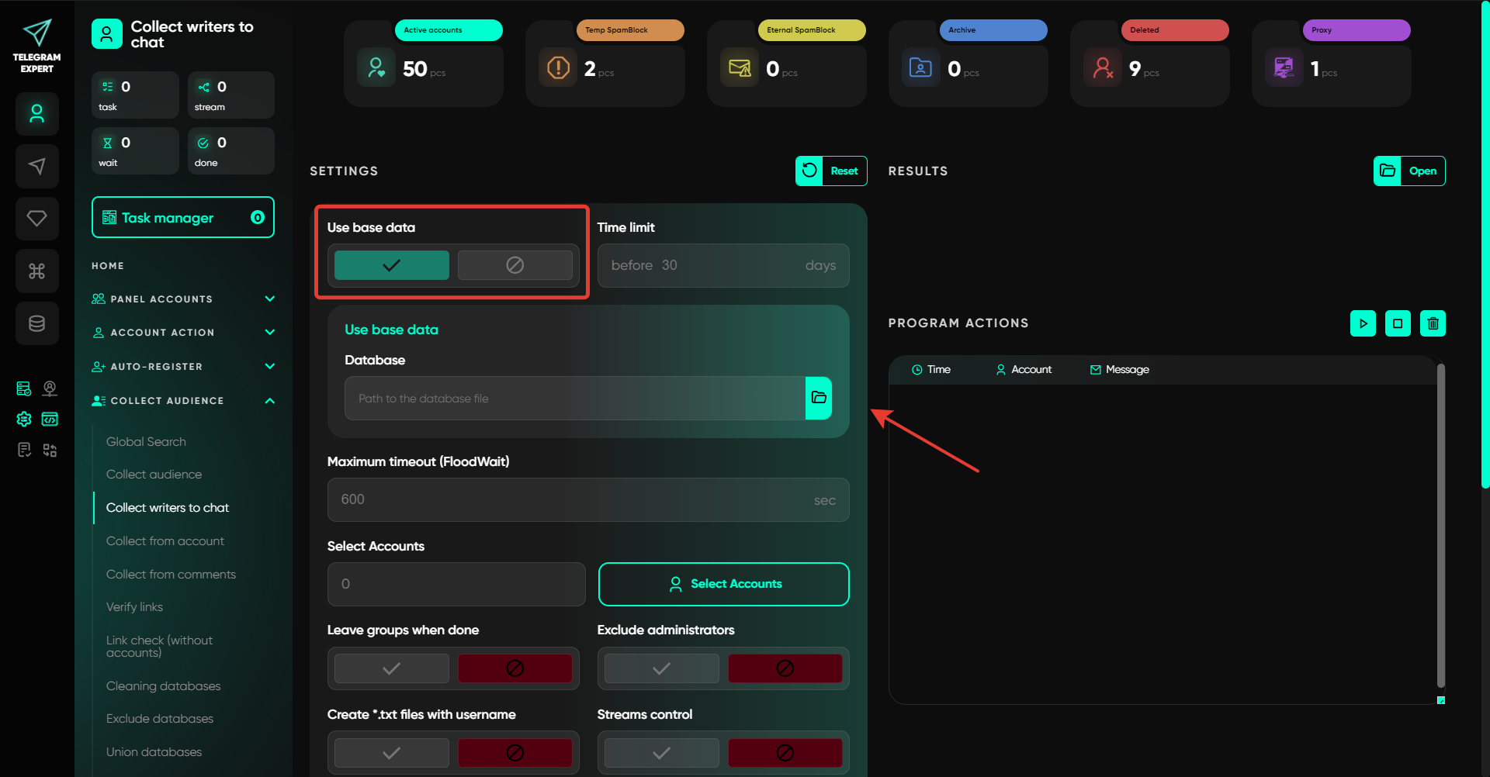This screenshot has height=777, width=1490.
Task: Enable Exclude administrators option
Action: (661, 668)
